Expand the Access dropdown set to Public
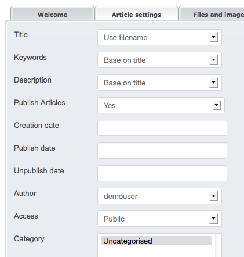Viewport: 244px width, 257px height. pos(159,219)
